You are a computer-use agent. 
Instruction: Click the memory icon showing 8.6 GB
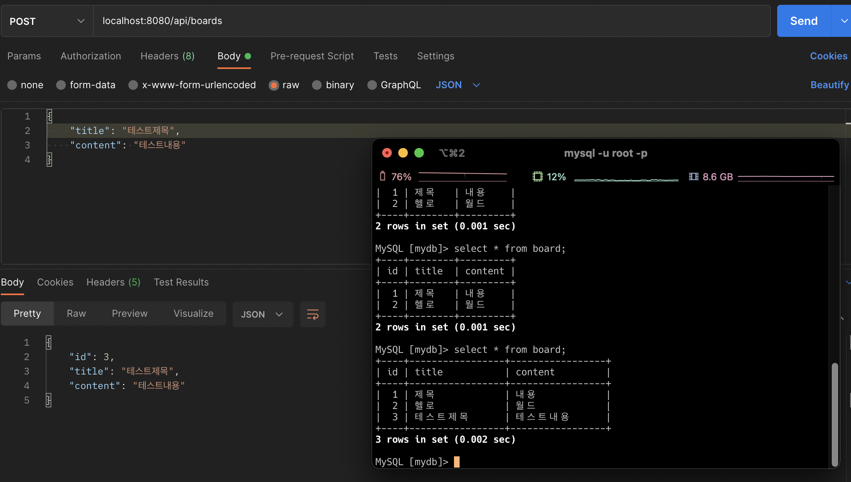click(693, 176)
